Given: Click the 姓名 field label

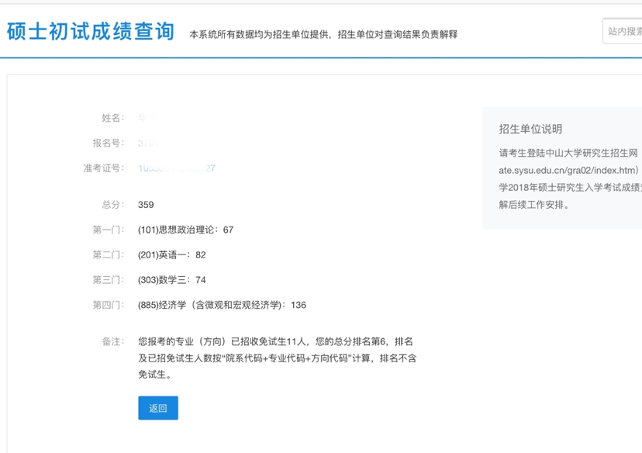Looking at the screenshot, I should point(112,118).
